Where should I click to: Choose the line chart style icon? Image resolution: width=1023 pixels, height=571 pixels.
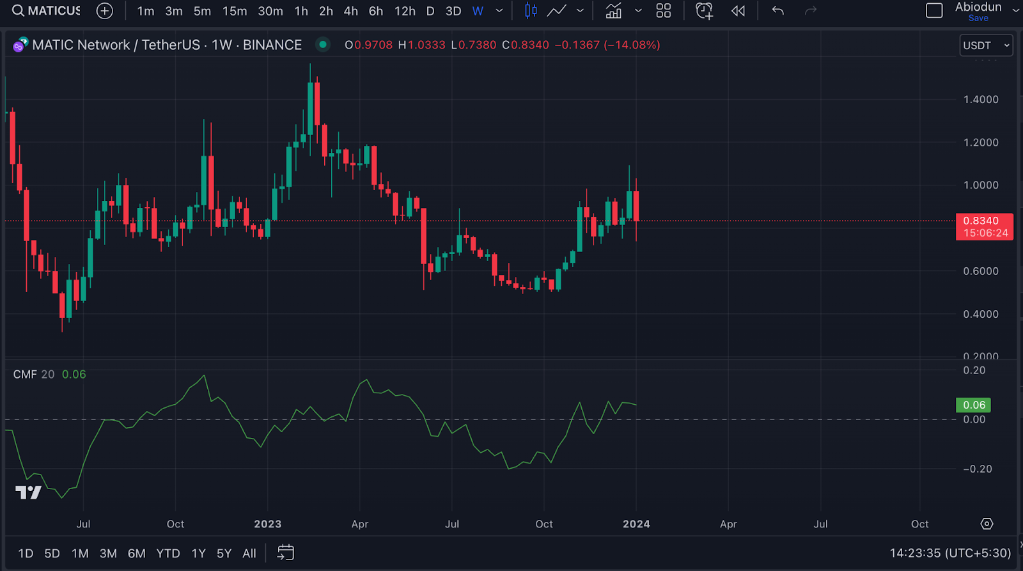click(x=556, y=11)
